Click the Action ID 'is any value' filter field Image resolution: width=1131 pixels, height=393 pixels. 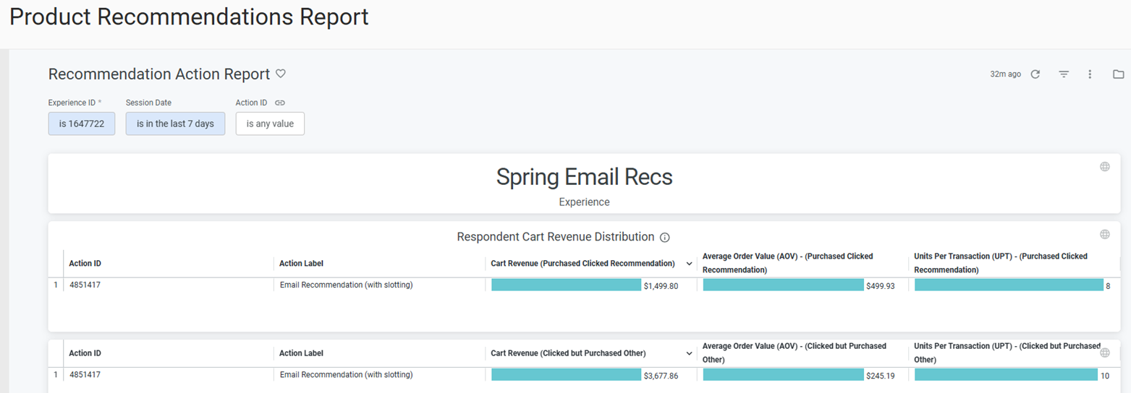[x=270, y=124]
